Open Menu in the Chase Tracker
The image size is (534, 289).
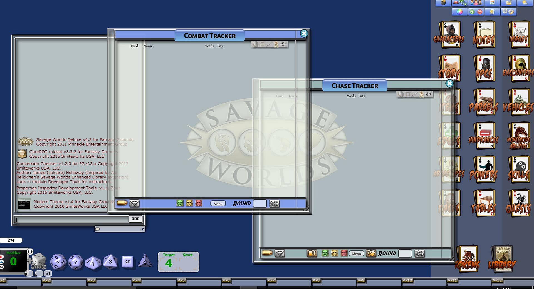356,253
